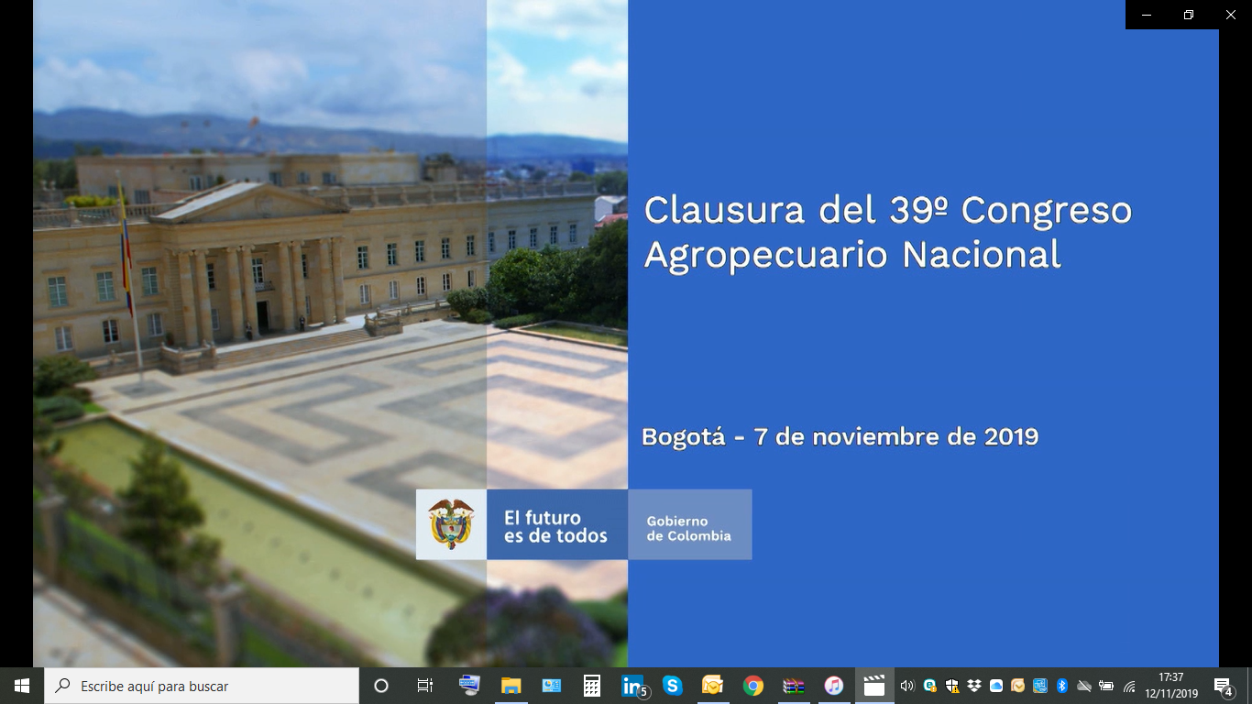This screenshot has height=704, width=1252.
Task: Open Skype from the taskbar
Action: click(x=673, y=686)
